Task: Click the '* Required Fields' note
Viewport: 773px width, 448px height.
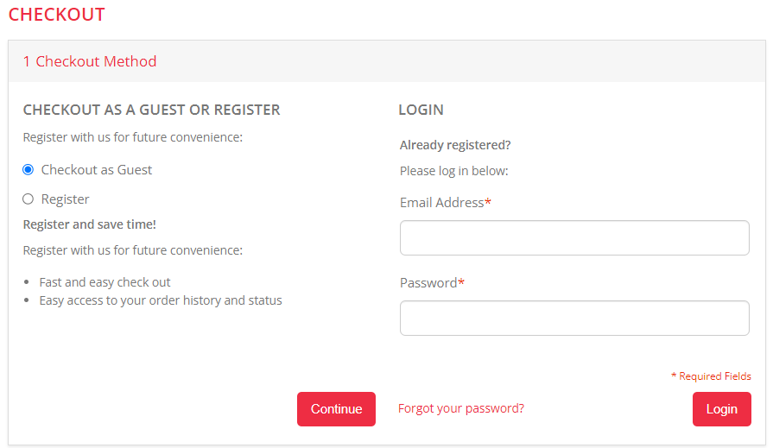Action: (711, 376)
